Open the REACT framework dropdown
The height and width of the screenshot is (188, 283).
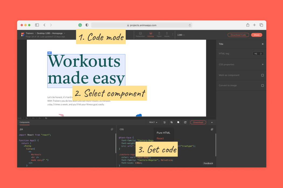pyautogui.click(x=153, y=122)
